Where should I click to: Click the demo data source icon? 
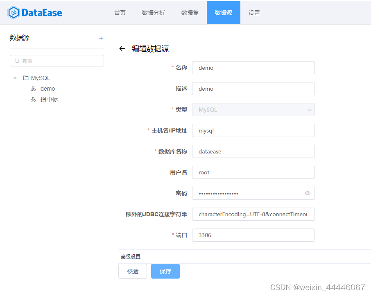tap(33, 89)
